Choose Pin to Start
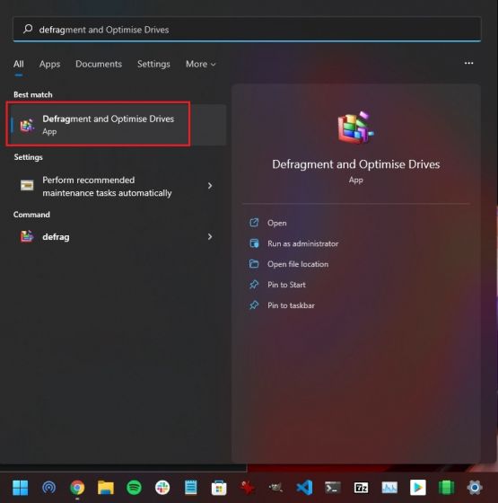Viewport: 498px width, 503px height. [286, 285]
